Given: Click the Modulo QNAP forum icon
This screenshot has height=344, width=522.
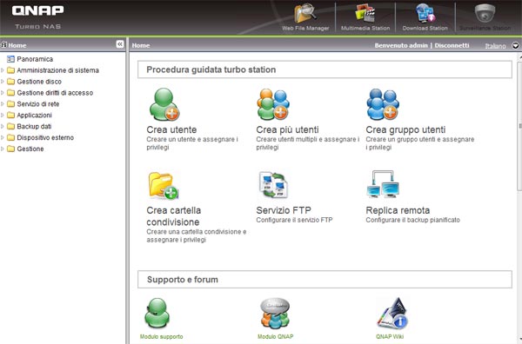Looking at the screenshot, I should pos(275,314).
